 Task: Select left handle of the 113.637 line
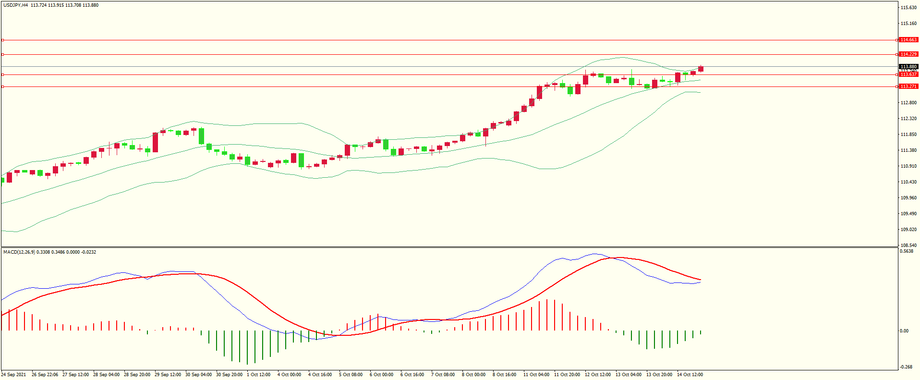pos(2,74)
